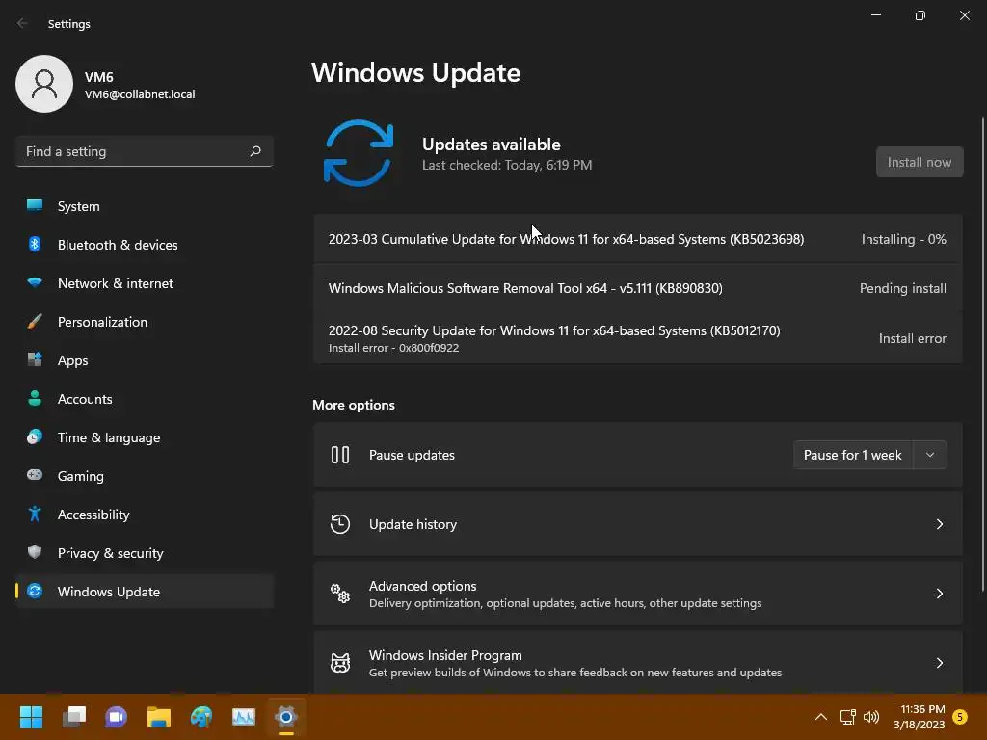Image resolution: width=987 pixels, height=740 pixels.
Task: Open Personalization settings
Action: point(145,322)
